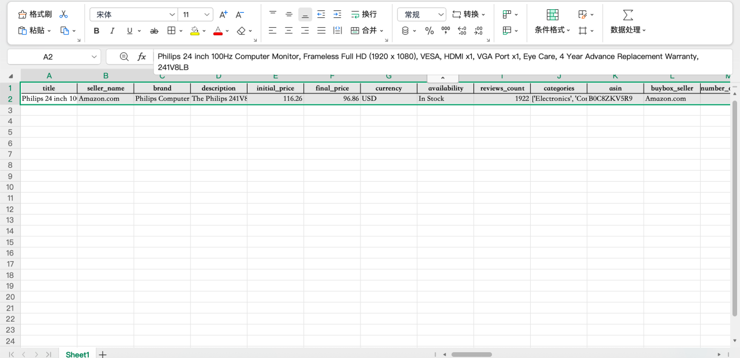Toggle Strikethrough formatting

(154, 31)
